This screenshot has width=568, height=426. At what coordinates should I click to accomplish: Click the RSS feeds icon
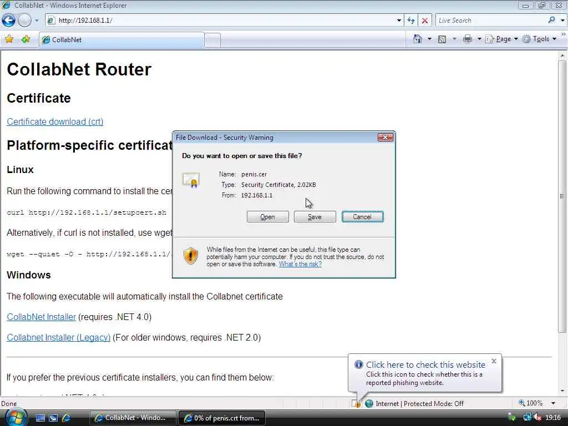442,39
